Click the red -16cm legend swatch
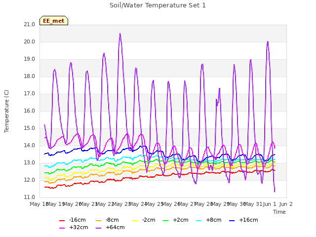316x237 pixels. click(62, 221)
